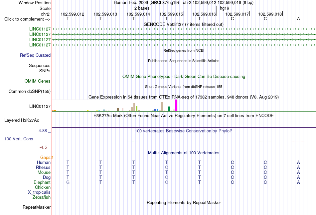The image size is (316, 215).
Task: Click the 'Click to complement -->' label
Action: coord(27,19)
